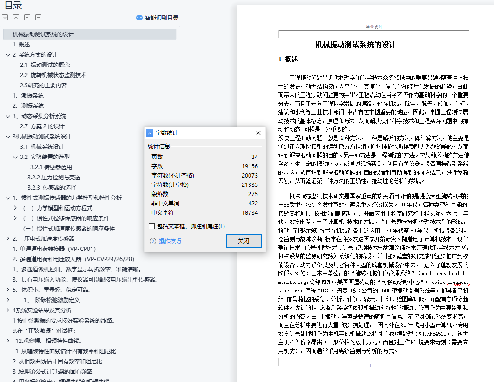Expand the 12.观察幅、相频特性曲线 outline entry
The height and width of the screenshot is (382, 494).
pyautogui.click(x=7, y=341)
